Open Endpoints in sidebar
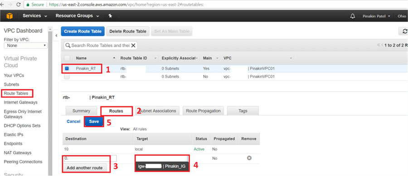The width and height of the screenshot is (408, 176). [x=13, y=143]
